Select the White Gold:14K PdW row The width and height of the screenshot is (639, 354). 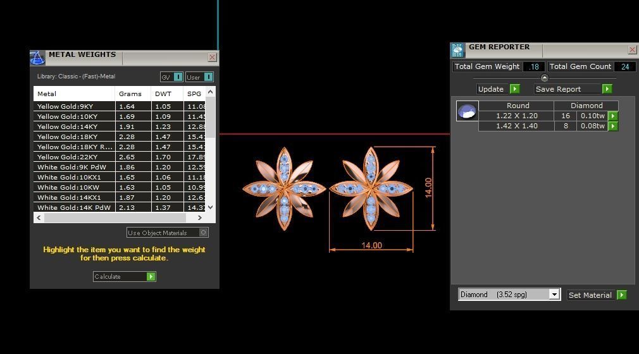(x=120, y=207)
